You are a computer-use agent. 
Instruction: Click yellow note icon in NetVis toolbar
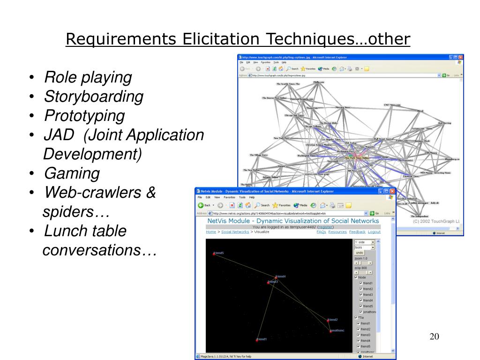coord(348,205)
